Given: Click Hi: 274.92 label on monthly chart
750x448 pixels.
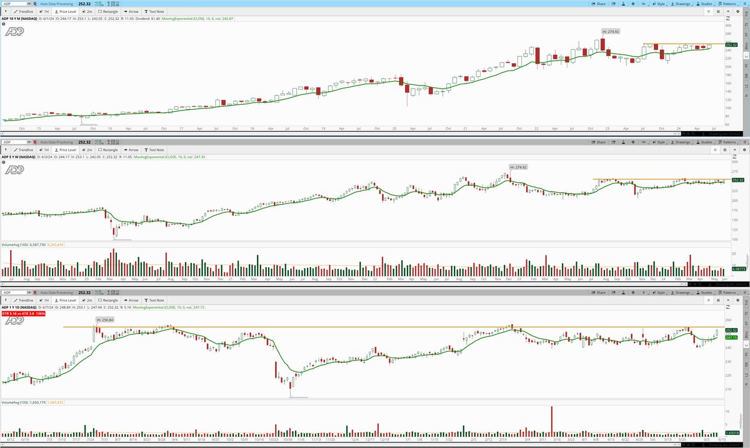Looking at the screenshot, I should point(611,31).
